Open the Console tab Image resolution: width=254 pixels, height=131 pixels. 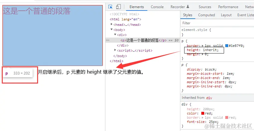tap(157, 7)
